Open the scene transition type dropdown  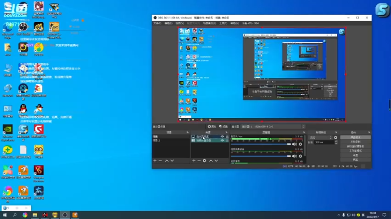click(x=321, y=137)
